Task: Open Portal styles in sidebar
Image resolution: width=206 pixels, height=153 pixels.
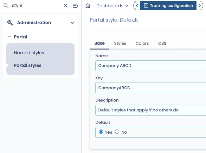Action: 28,65
